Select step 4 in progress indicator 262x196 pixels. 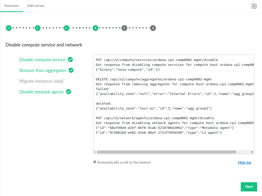coord(95,28)
